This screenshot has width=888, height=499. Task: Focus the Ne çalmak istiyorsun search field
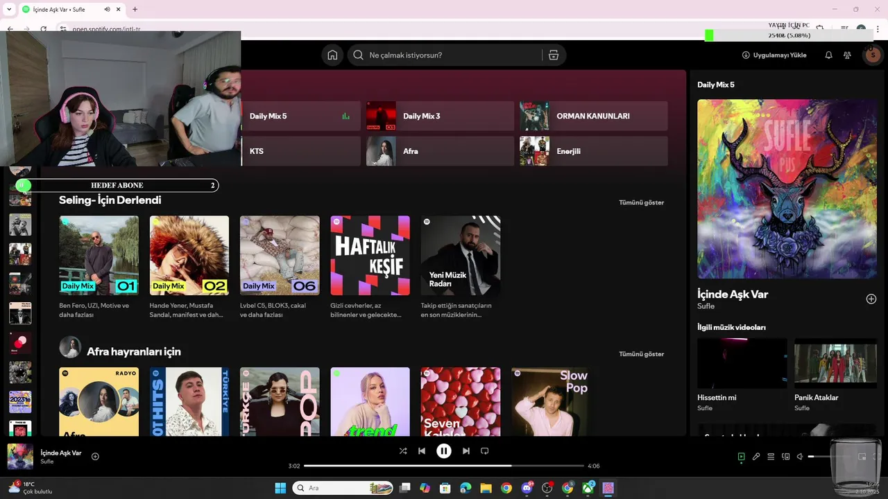point(454,55)
